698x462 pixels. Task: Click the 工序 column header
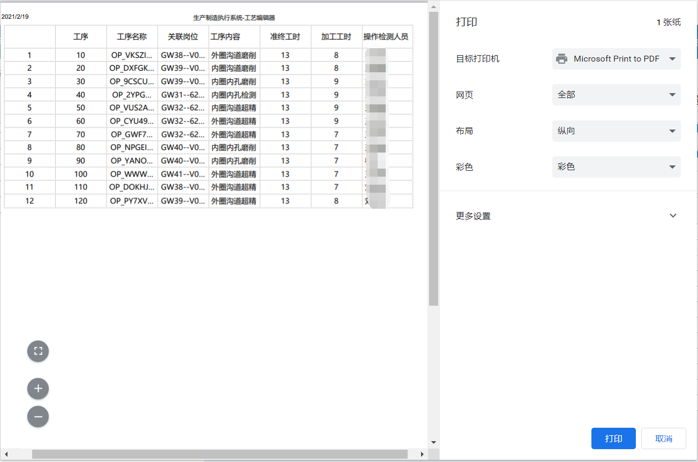tap(81, 37)
